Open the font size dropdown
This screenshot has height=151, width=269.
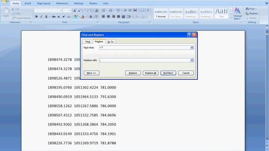70,10
